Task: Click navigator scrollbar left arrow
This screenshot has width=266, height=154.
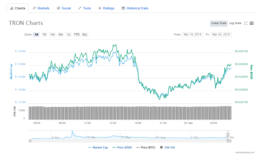Action: pyautogui.click(x=30, y=141)
